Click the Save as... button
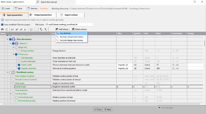206x114 pixels. pos(33,9)
